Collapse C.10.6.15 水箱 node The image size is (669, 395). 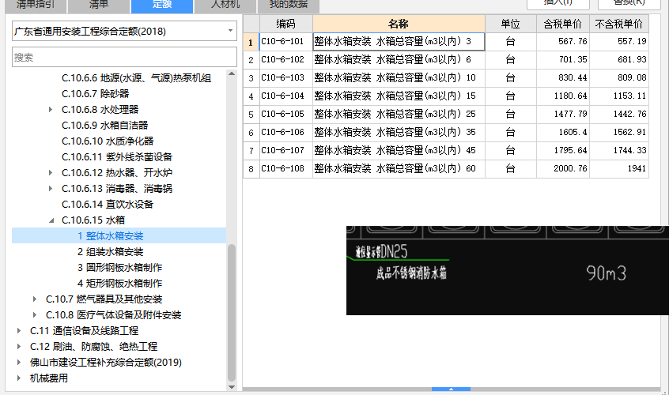(x=51, y=220)
